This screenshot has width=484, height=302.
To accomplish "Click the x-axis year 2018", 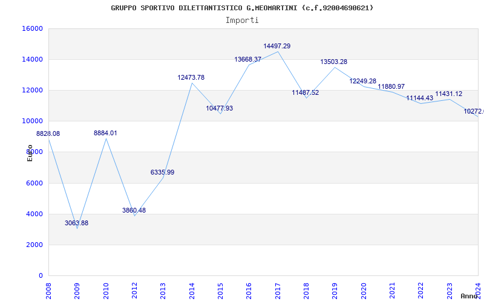I will coord(306,291).
